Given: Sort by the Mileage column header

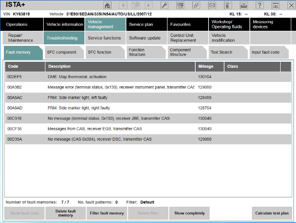Looking at the screenshot, I should coord(209,66).
